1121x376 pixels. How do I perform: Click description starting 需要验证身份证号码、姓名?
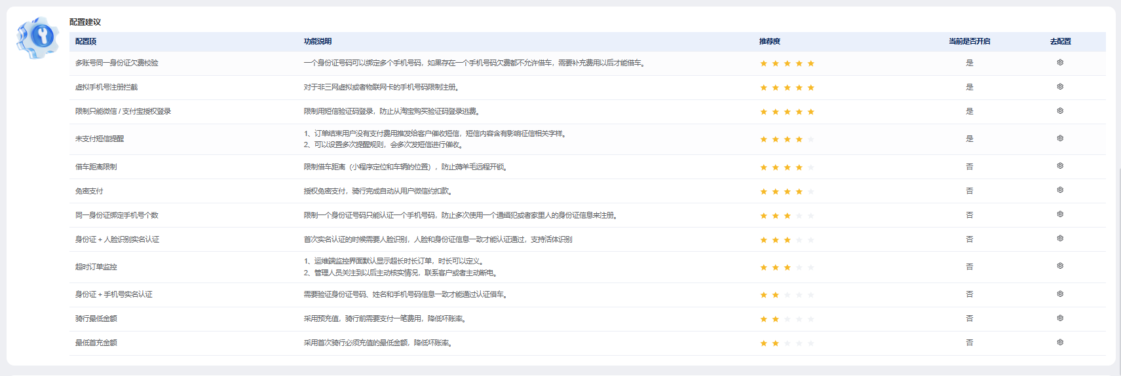coord(406,295)
